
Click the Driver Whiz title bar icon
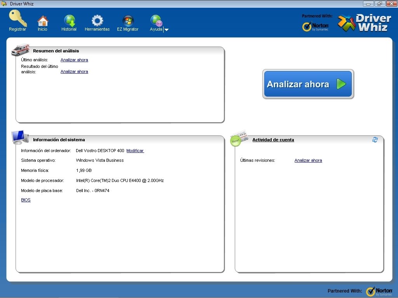tap(4, 3)
